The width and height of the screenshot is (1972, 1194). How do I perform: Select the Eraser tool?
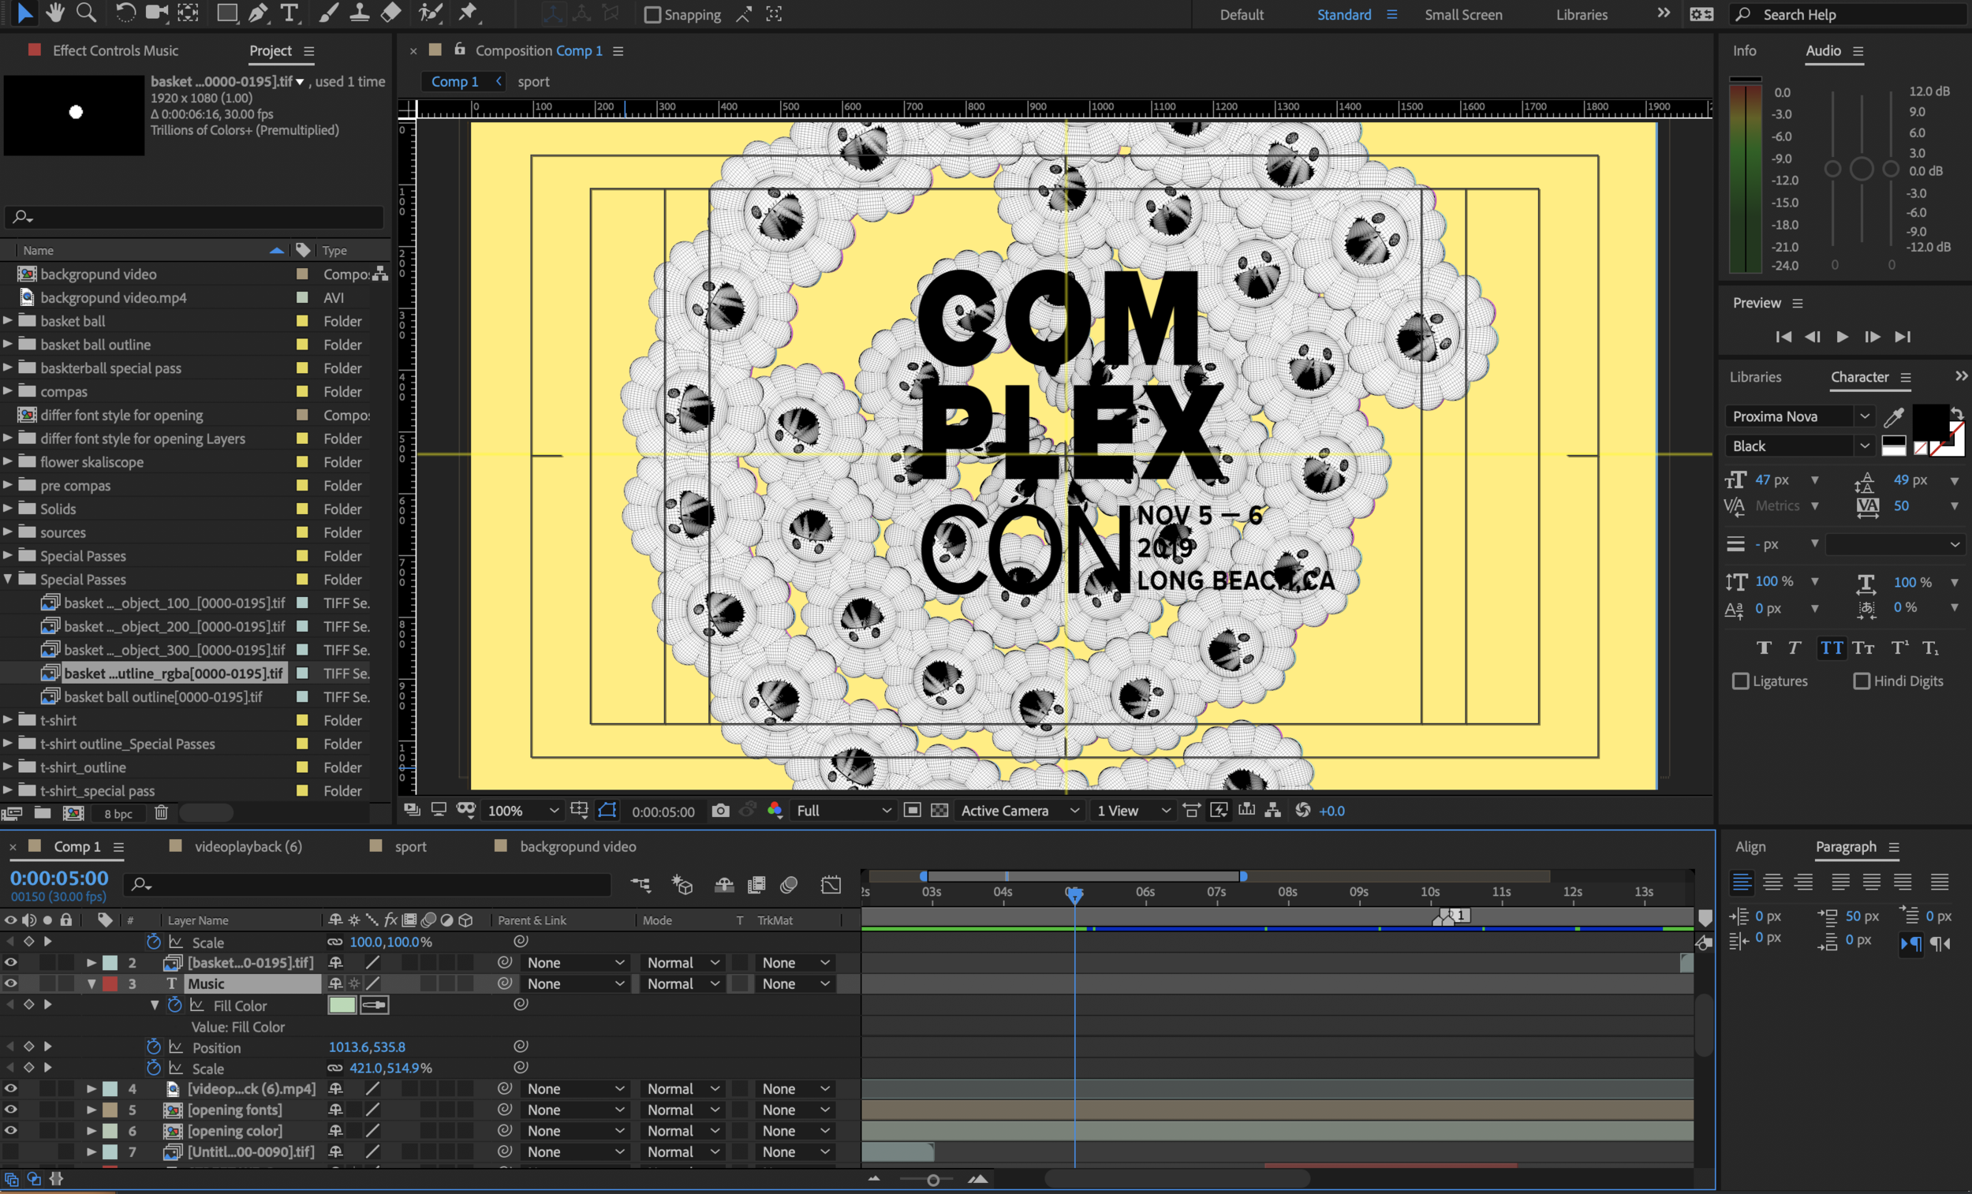(390, 13)
